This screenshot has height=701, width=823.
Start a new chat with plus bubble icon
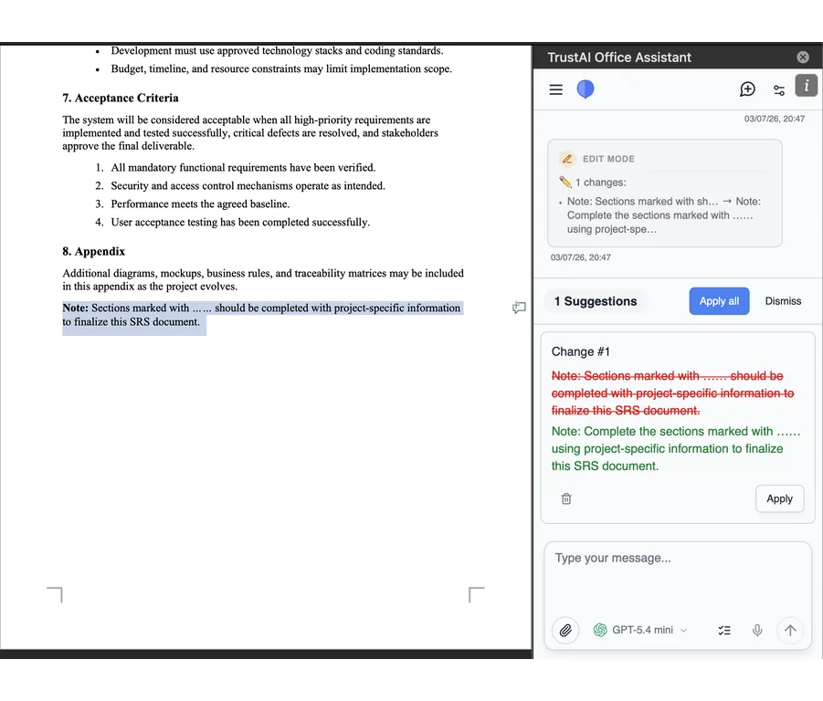747,89
